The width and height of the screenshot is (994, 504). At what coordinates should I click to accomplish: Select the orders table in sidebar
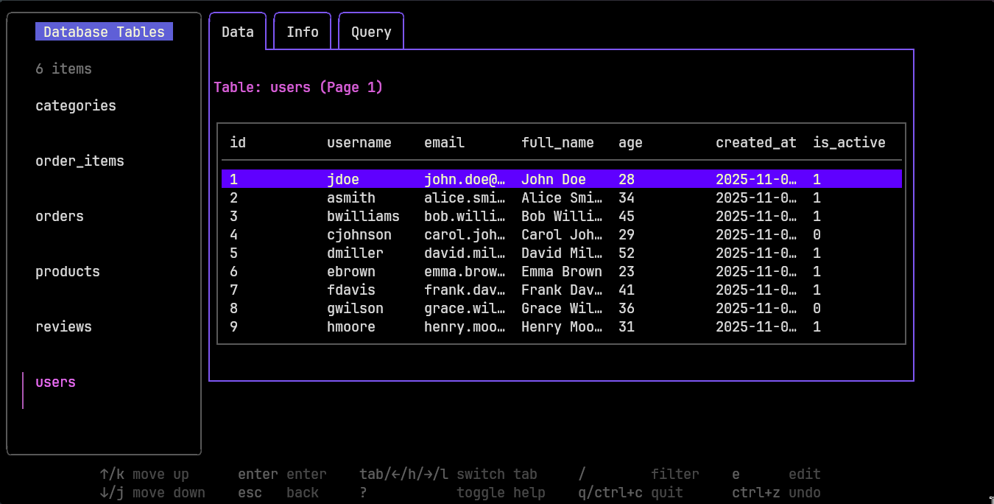(60, 216)
